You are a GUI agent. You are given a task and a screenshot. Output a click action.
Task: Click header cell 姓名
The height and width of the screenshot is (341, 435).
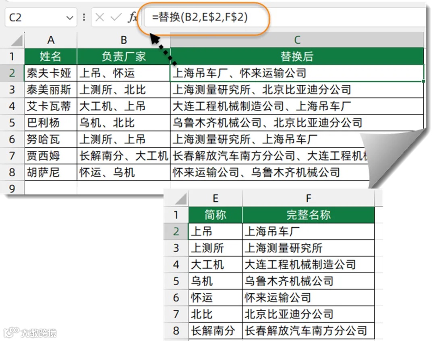[x=51, y=56]
